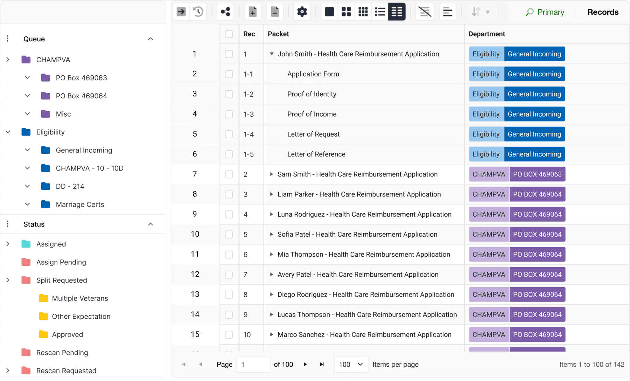Check the Sam Smith packet checkbox

229,174
